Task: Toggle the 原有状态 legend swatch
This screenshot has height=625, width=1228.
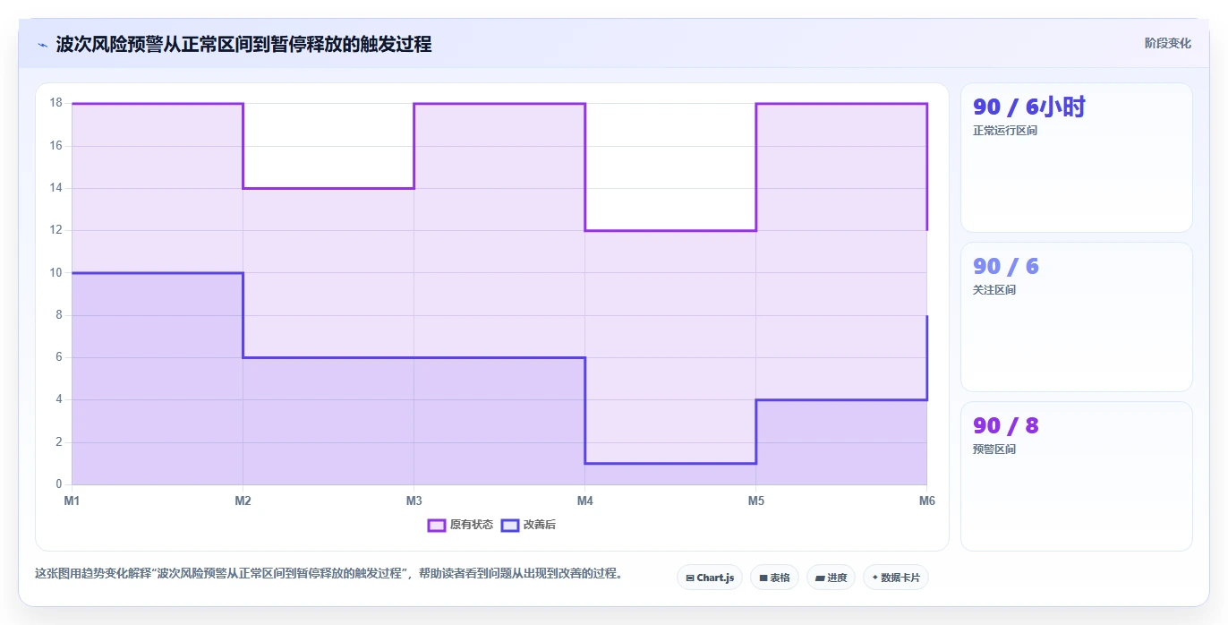Action: pos(437,525)
